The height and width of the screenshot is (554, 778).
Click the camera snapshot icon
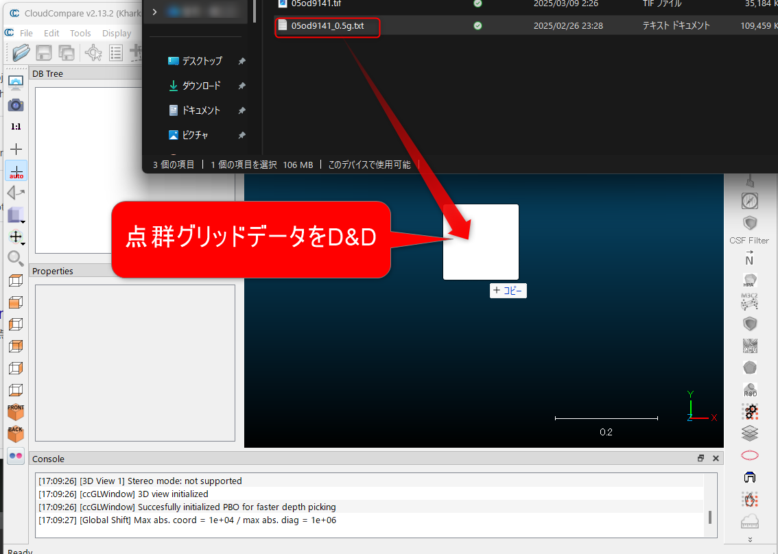(16, 105)
